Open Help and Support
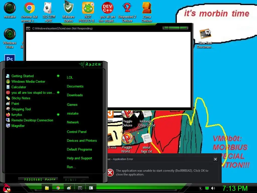 click(x=79, y=158)
